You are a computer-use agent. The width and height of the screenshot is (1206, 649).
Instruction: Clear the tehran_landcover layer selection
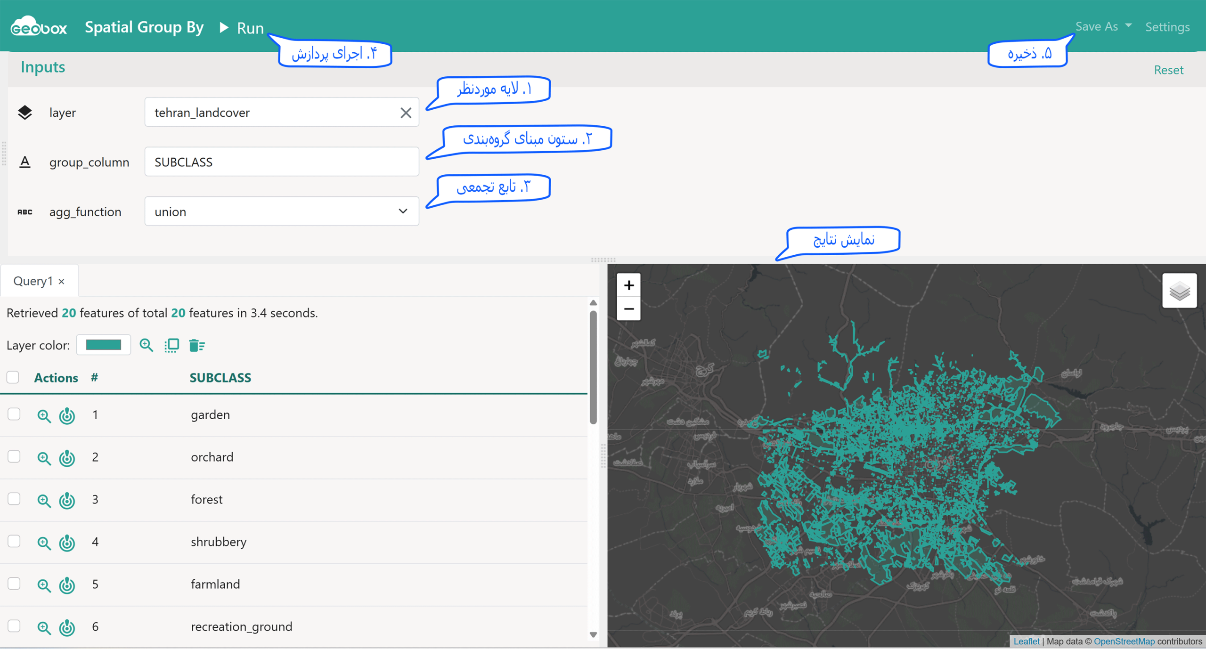[406, 113]
